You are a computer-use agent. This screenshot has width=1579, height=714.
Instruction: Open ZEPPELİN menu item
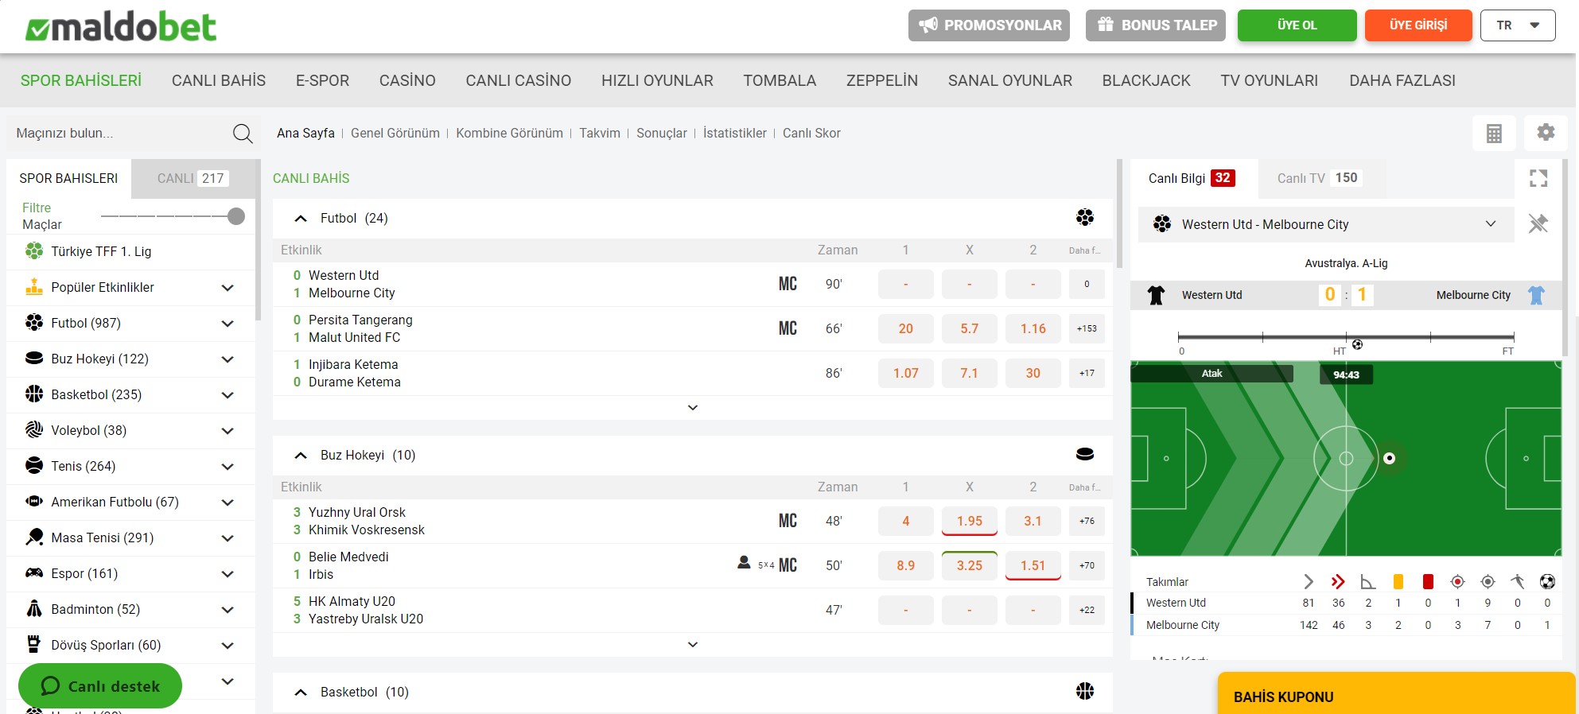click(882, 80)
